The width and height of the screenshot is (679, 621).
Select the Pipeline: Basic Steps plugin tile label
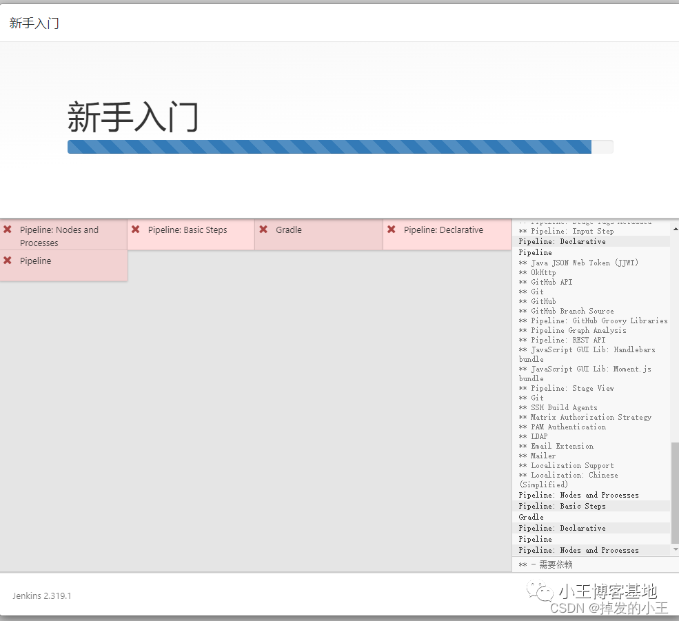[188, 230]
